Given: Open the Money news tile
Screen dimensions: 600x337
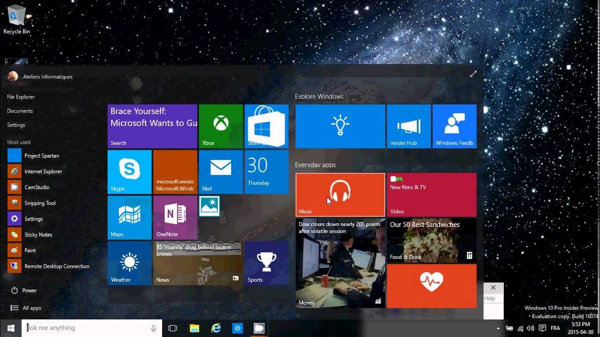Looking at the screenshot, I should [x=340, y=263].
